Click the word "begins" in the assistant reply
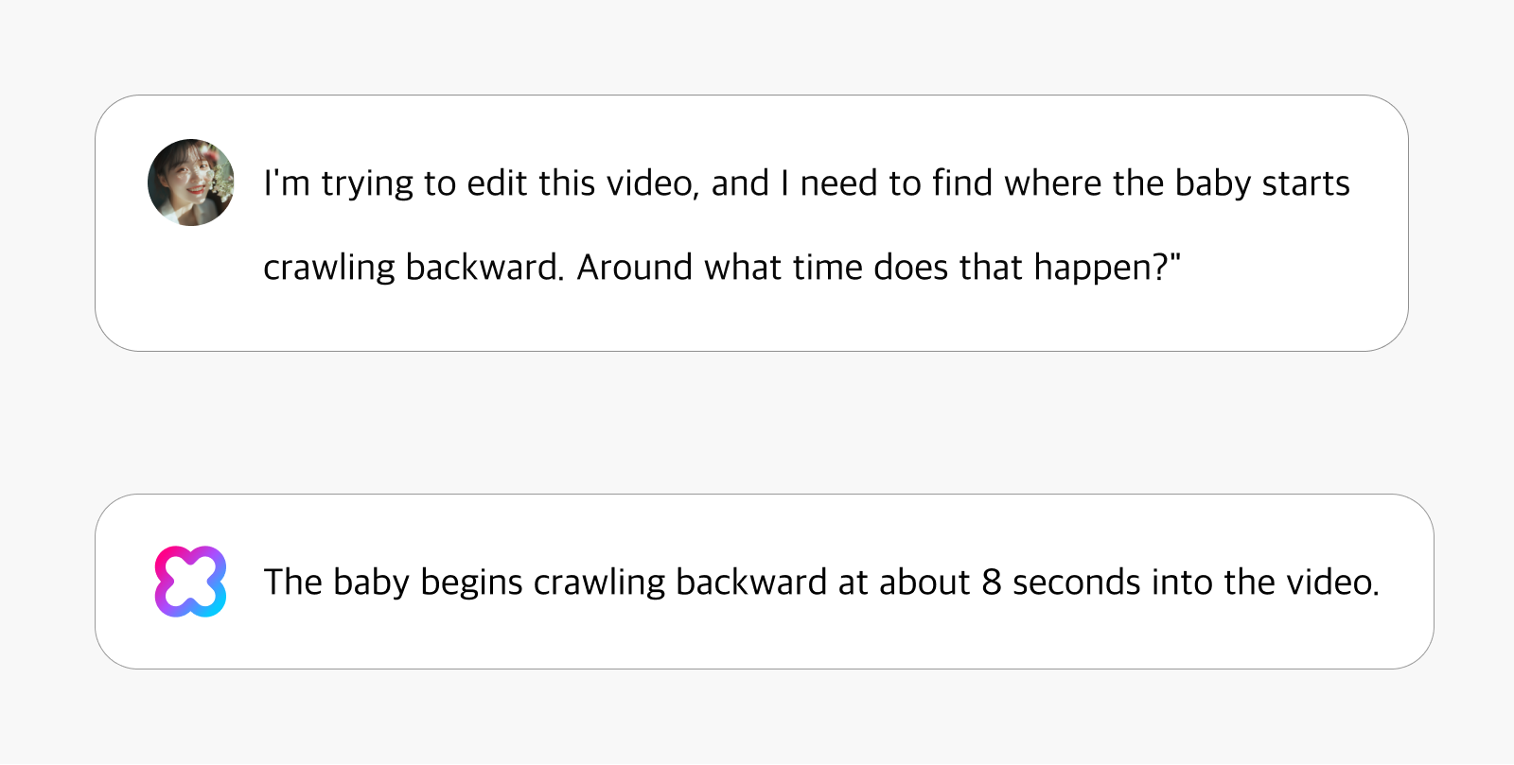 click(x=471, y=582)
